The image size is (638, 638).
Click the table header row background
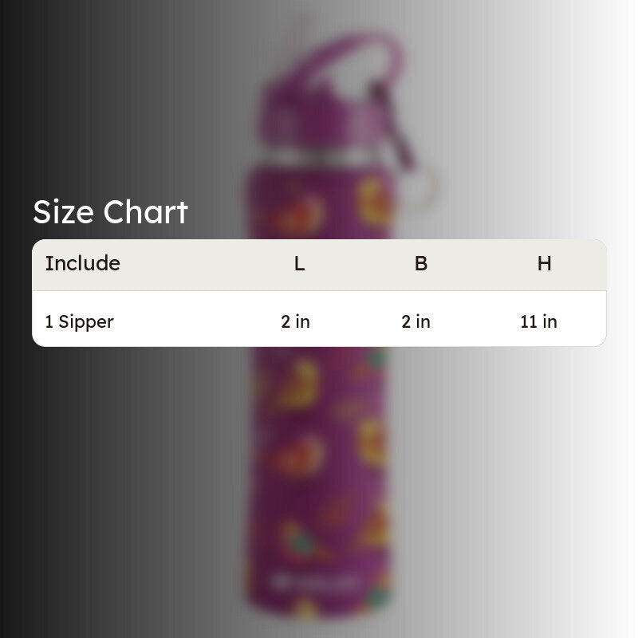[319, 265]
